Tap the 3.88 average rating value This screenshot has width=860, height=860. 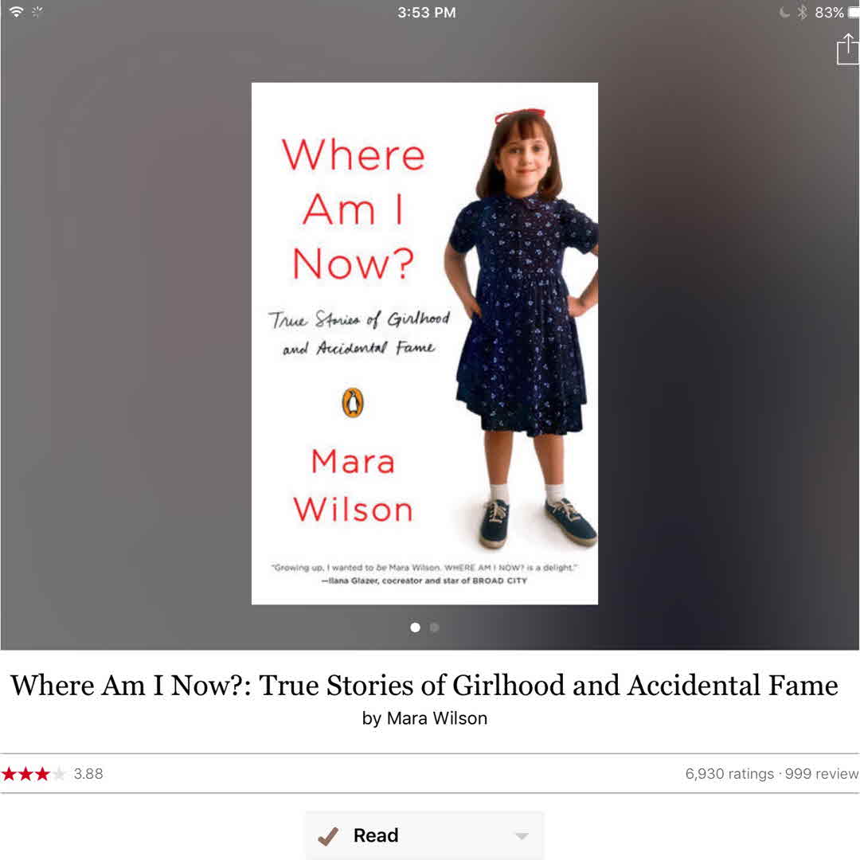coord(88,774)
